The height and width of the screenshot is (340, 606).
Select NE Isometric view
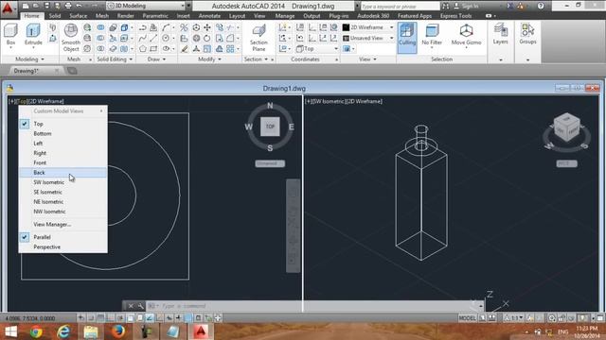point(63,201)
